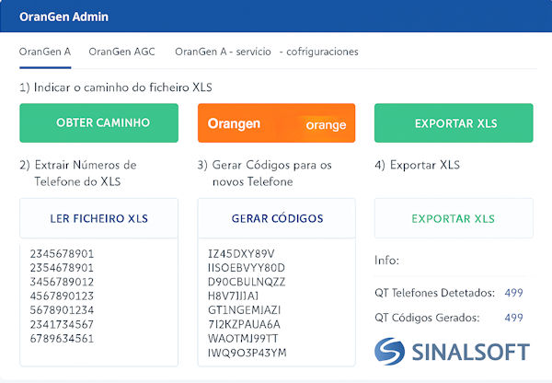Image resolution: width=552 pixels, height=383 pixels.
Task: Select generated code H8V7IJJAI
Action: tap(233, 296)
